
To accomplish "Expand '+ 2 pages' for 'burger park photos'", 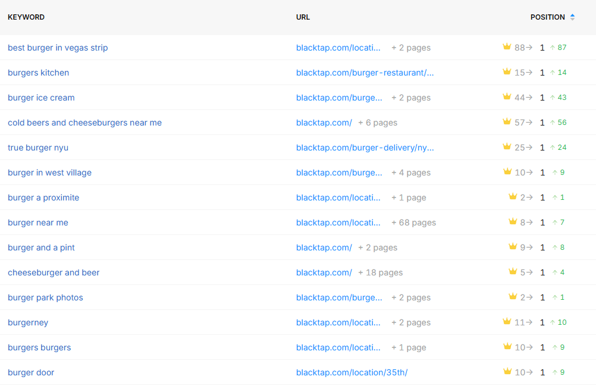I will [411, 297].
